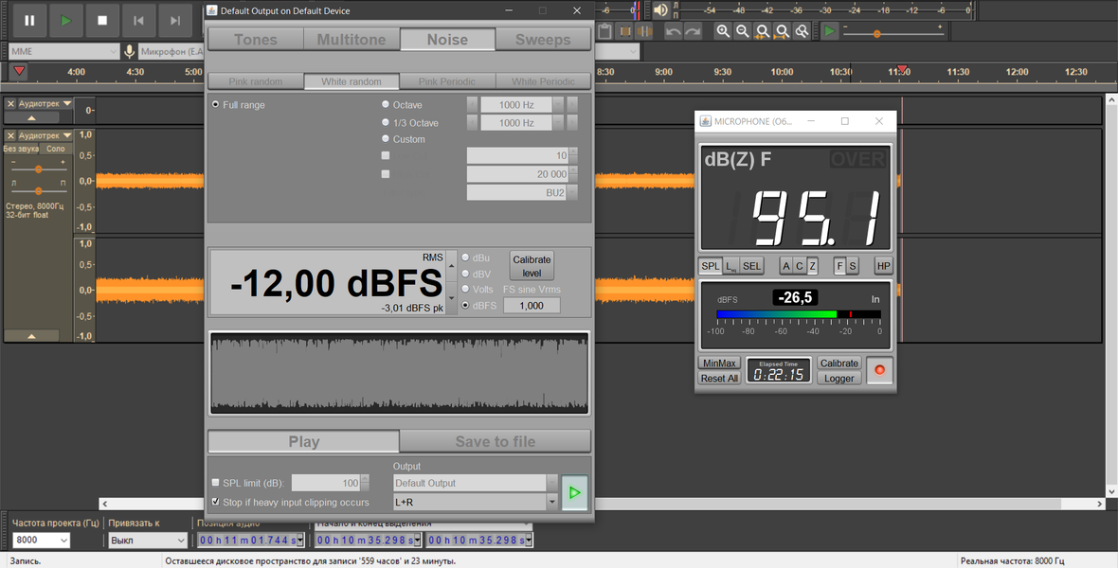Click the playback speaker meter icon

coord(661,10)
